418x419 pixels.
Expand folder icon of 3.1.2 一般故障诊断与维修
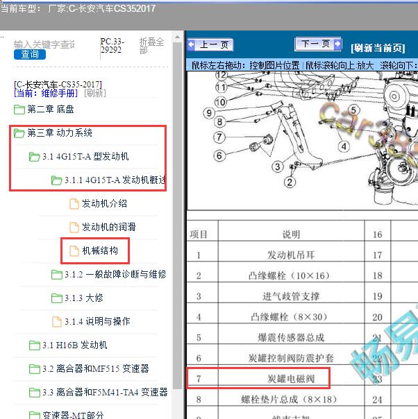tap(57, 275)
